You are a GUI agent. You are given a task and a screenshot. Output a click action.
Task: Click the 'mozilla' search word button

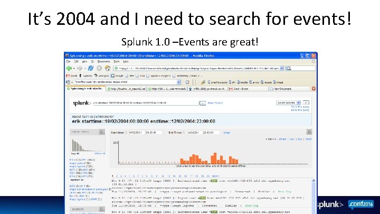[242, 82]
